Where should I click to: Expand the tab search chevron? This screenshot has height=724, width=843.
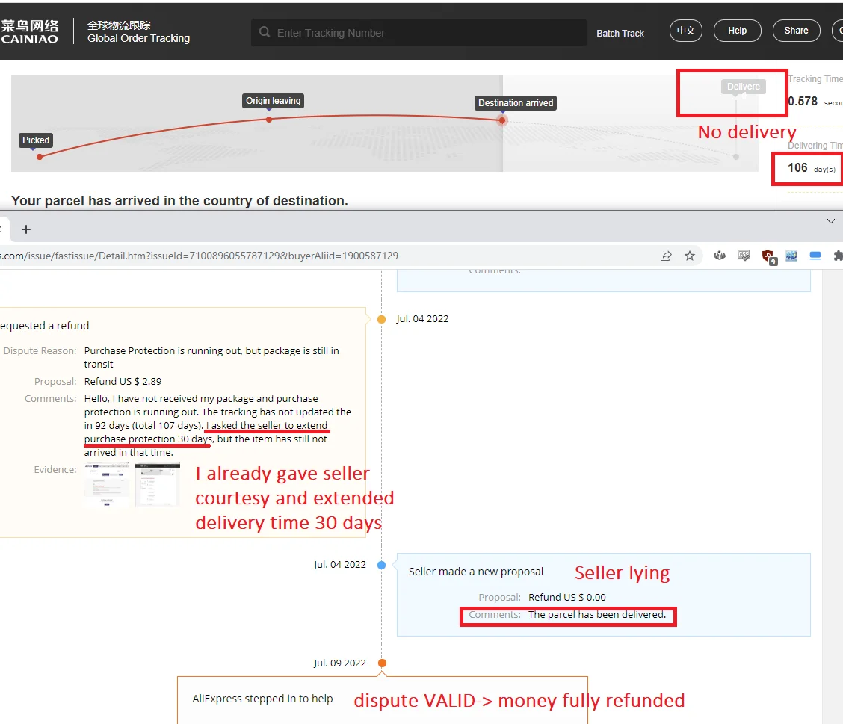[830, 221]
